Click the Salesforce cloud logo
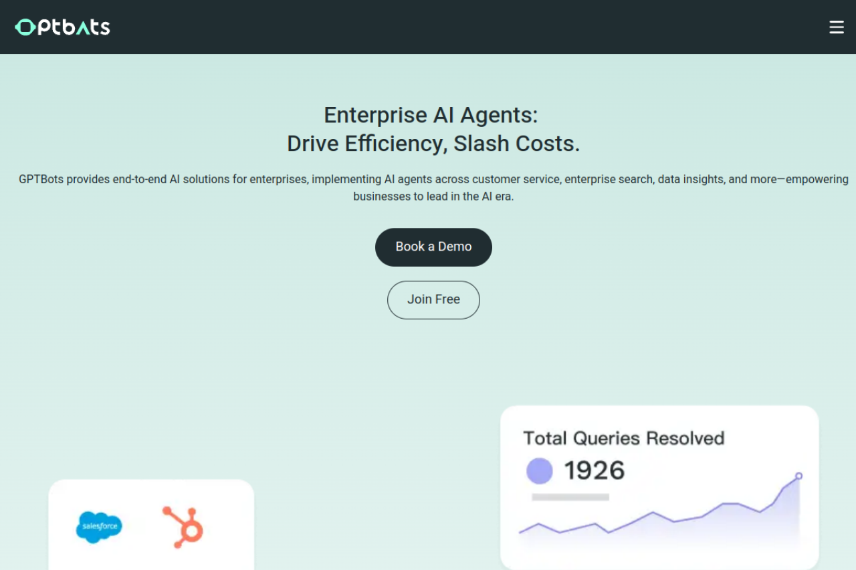Image resolution: width=856 pixels, height=570 pixels. click(99, 527)
